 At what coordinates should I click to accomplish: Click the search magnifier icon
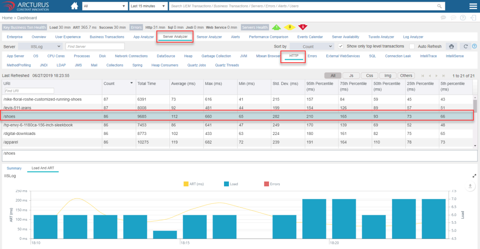click(x=439, y=7)
